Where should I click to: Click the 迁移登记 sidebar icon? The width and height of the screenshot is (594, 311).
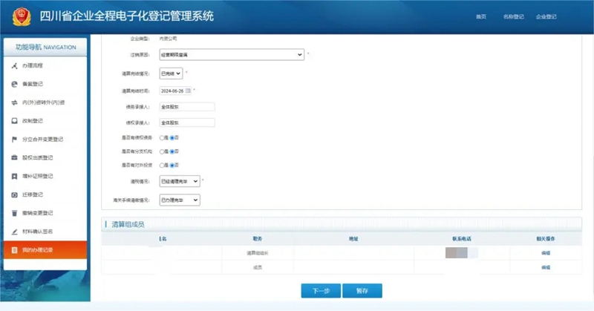coord(14,194)
